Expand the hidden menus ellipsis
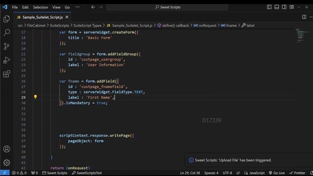This screenshot has width=313, height=176. (77, 7)
